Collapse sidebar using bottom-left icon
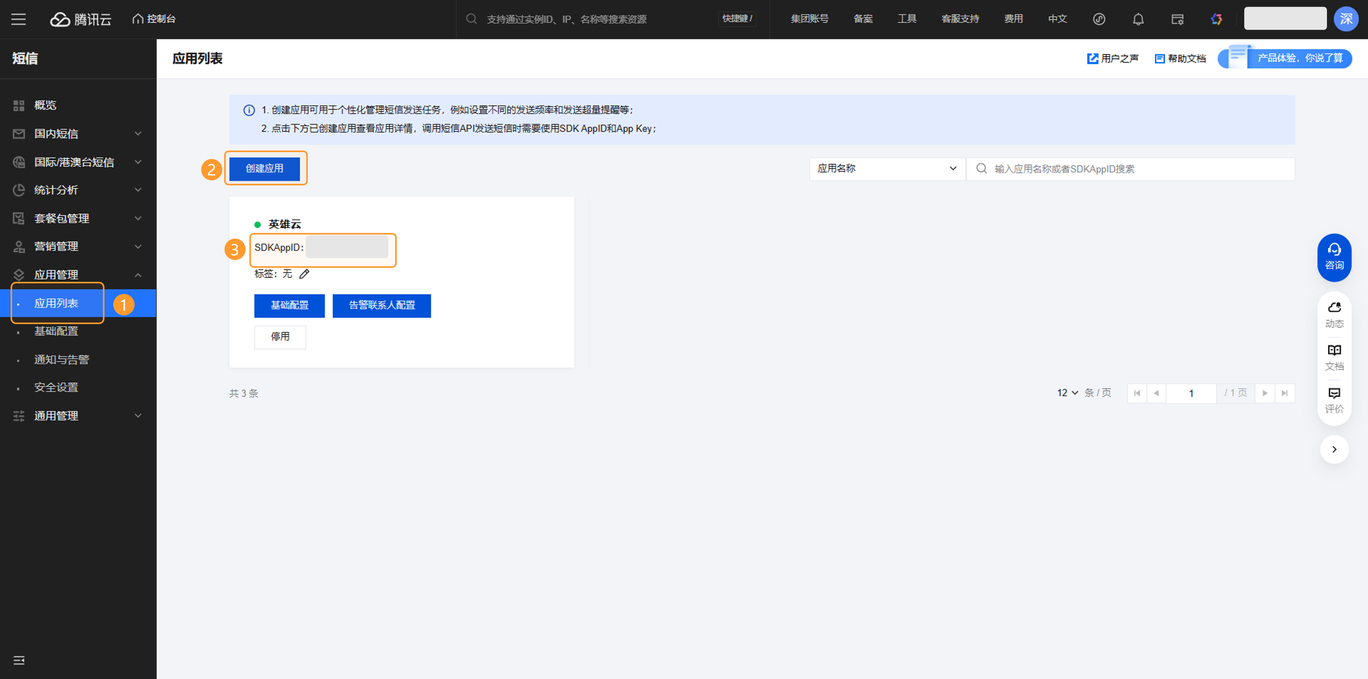The height and width of the screenshot is (679, 1368). [x=19, y=660]
